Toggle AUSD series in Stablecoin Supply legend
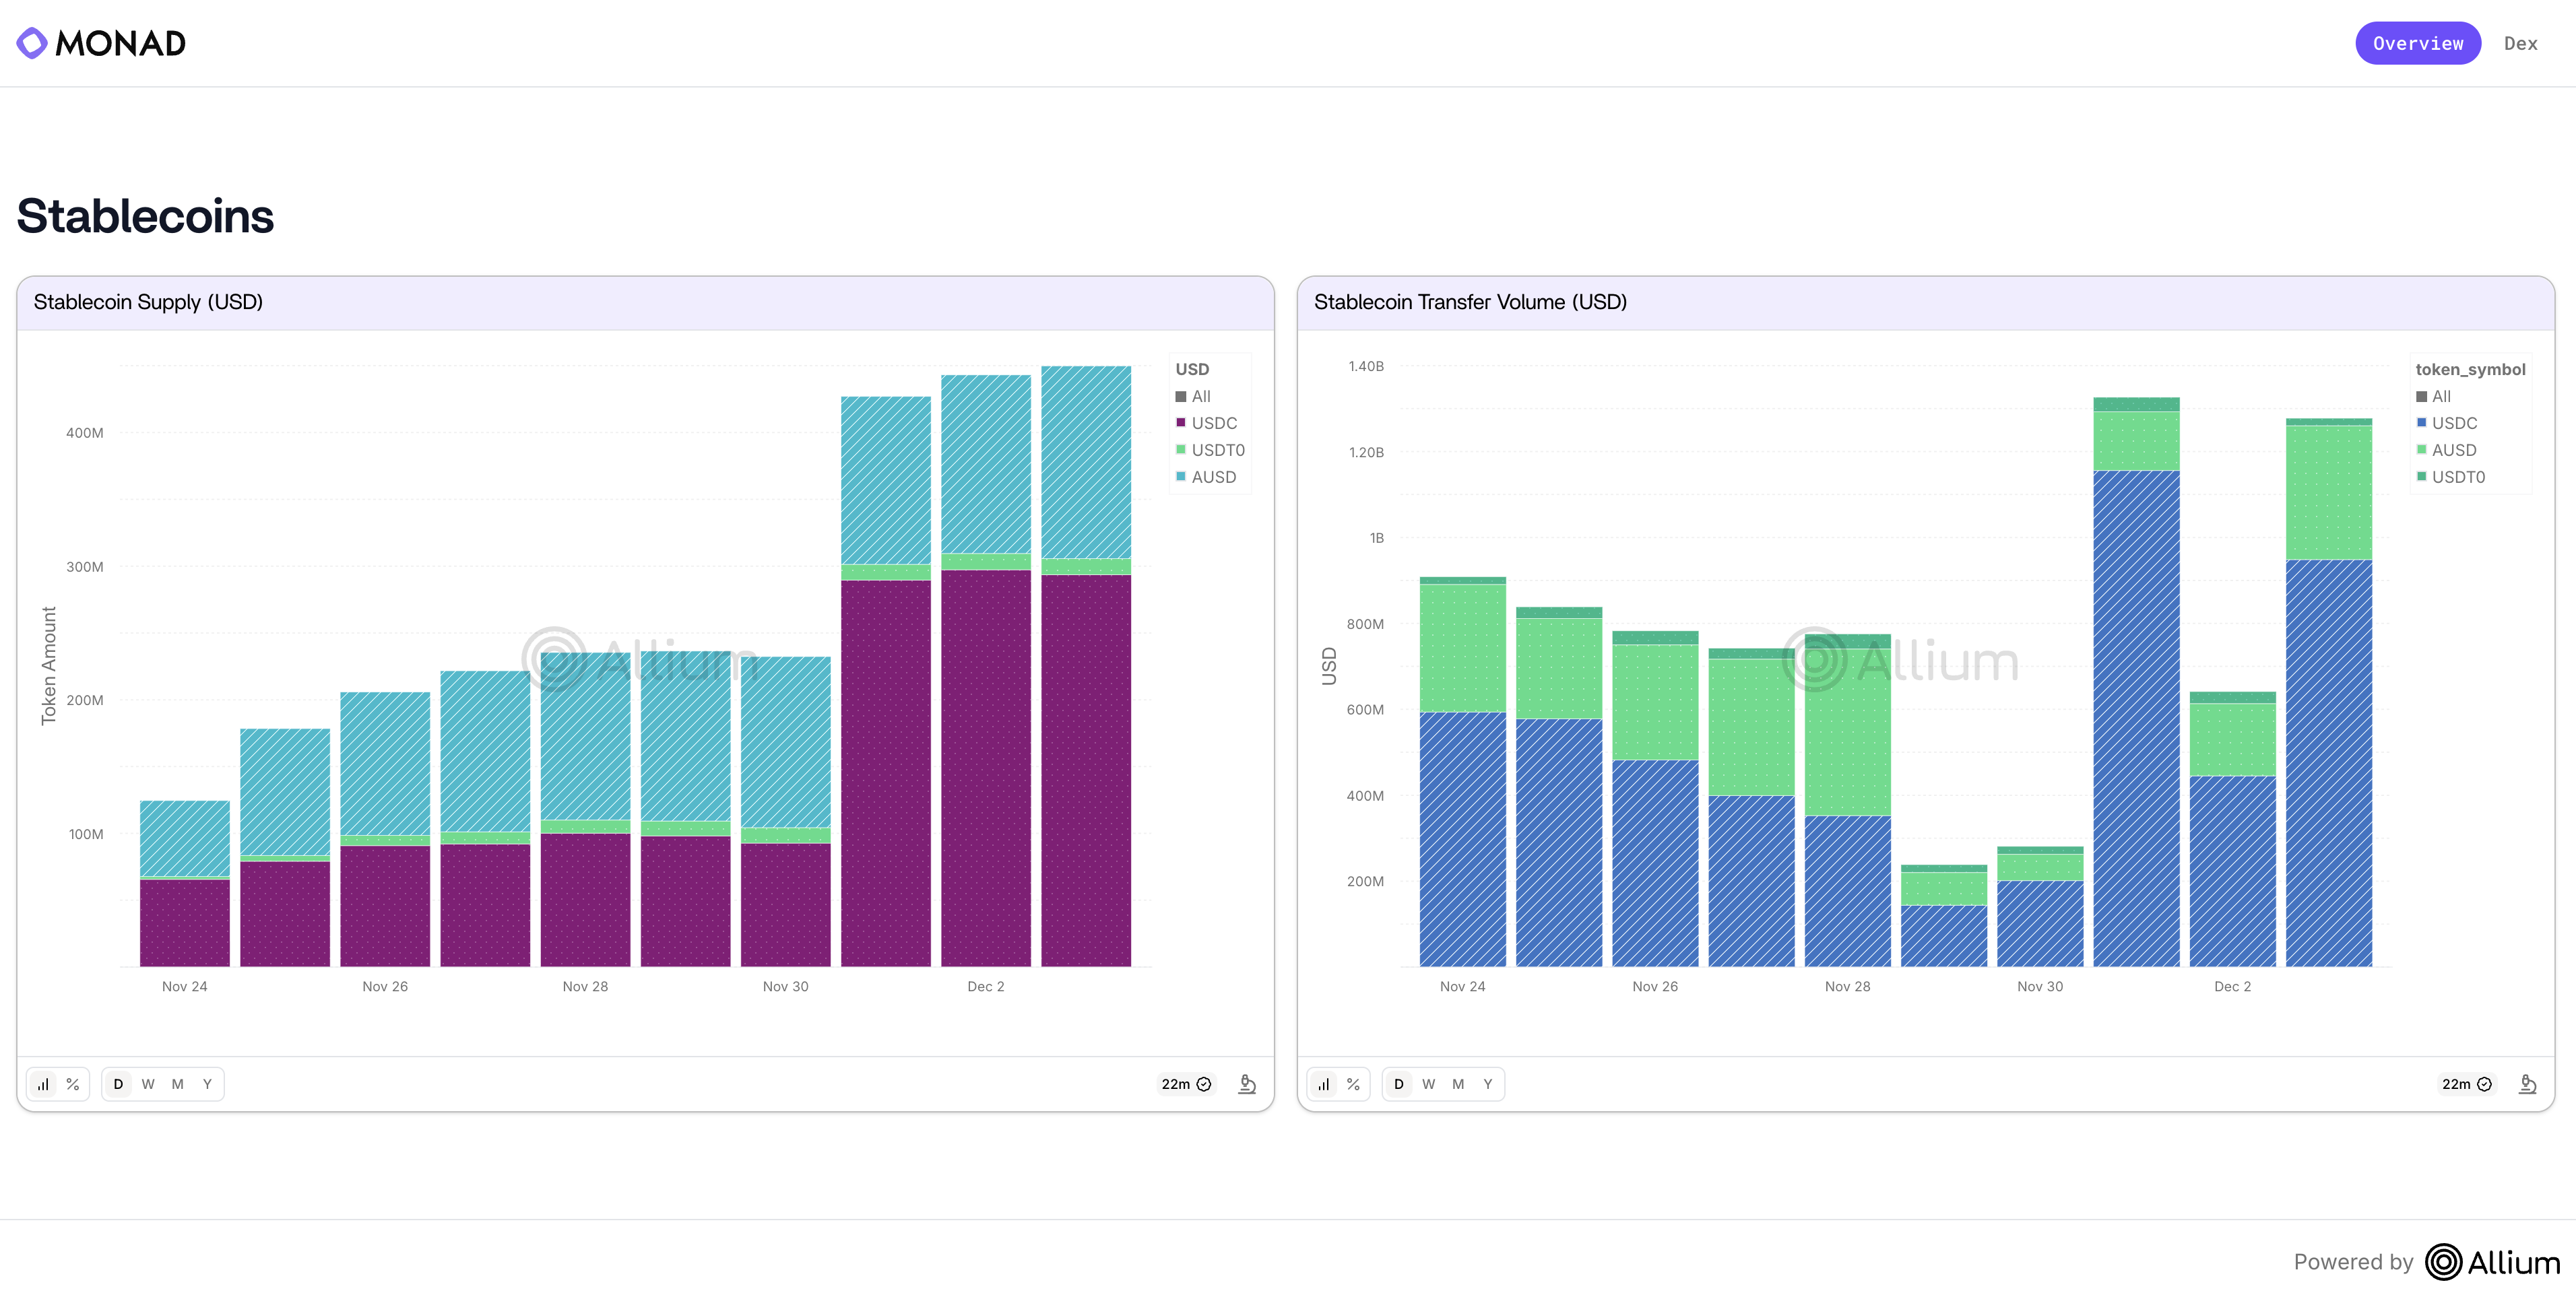Screen dimensions: 2576x1297 click(1212, 477)
